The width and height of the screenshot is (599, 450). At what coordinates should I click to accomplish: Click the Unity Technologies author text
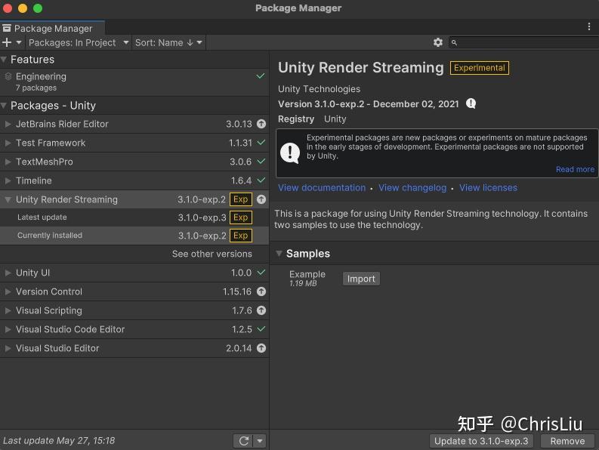(319, 89)
